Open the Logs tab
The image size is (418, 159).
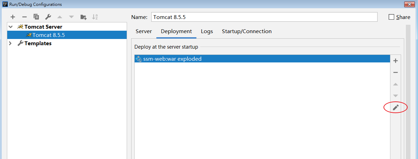(207, 31)
